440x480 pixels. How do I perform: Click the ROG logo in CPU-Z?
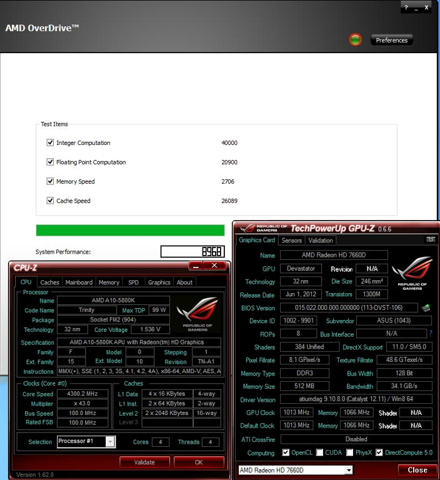pos(197,314)
